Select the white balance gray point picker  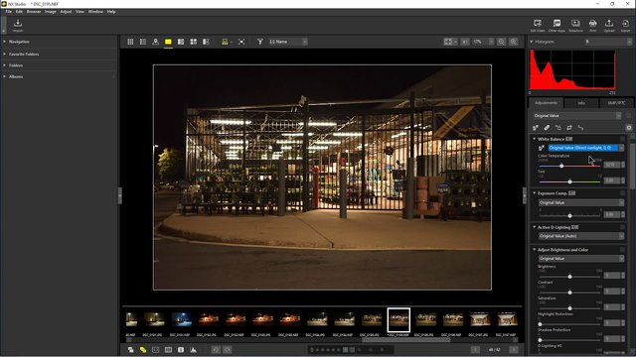pos(541,148)
